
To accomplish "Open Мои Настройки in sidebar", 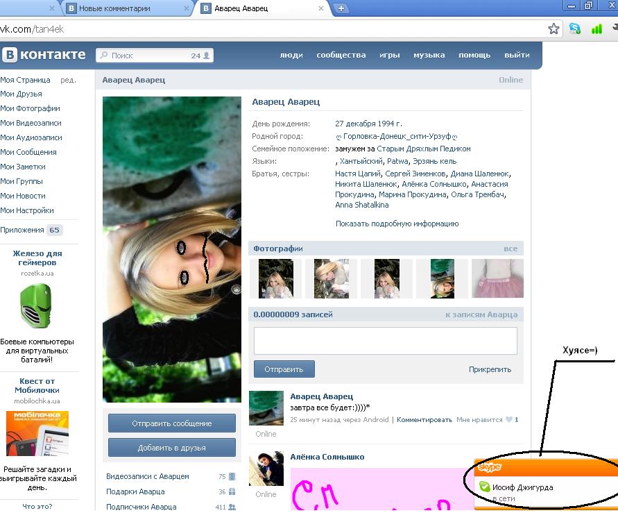I will point(27,210).
